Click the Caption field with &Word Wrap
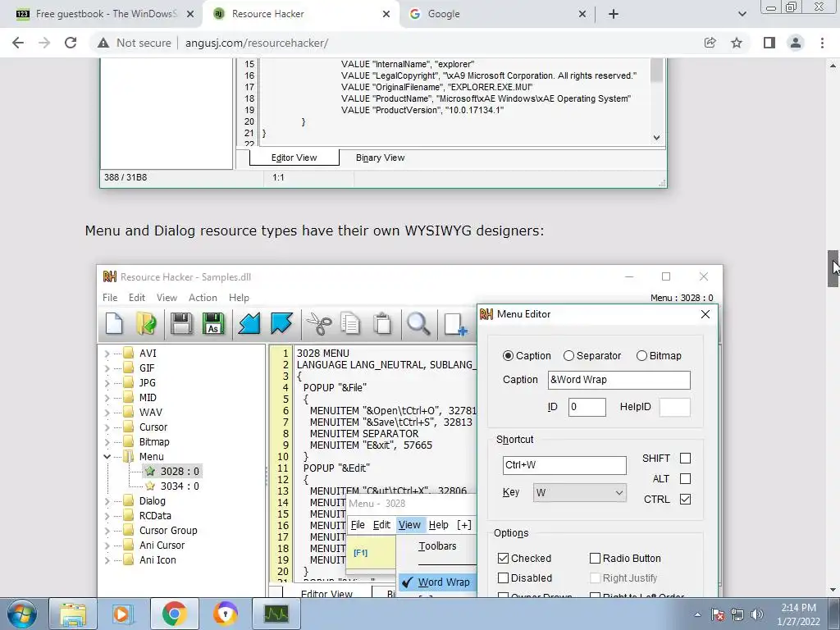 pos(619,380)
